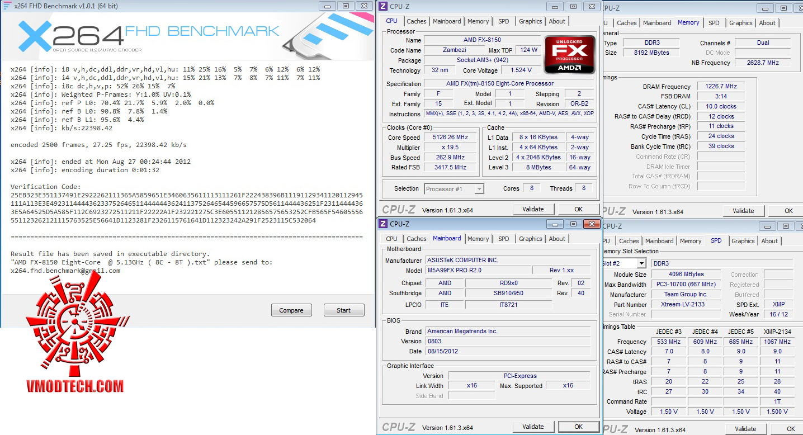This screenshot has width=803, height=435.
Task: Select SPD tab in CPU-Z processor window
Action: [x=504, y=21]
